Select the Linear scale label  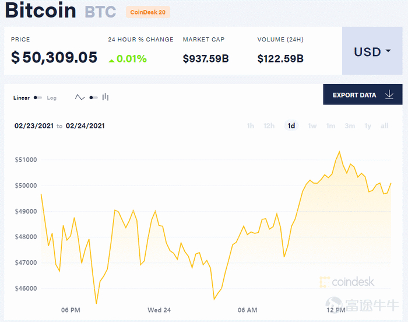click(22, 98)
